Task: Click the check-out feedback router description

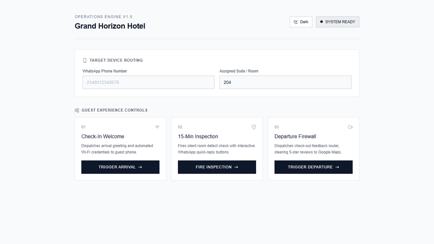Action: 308,149
